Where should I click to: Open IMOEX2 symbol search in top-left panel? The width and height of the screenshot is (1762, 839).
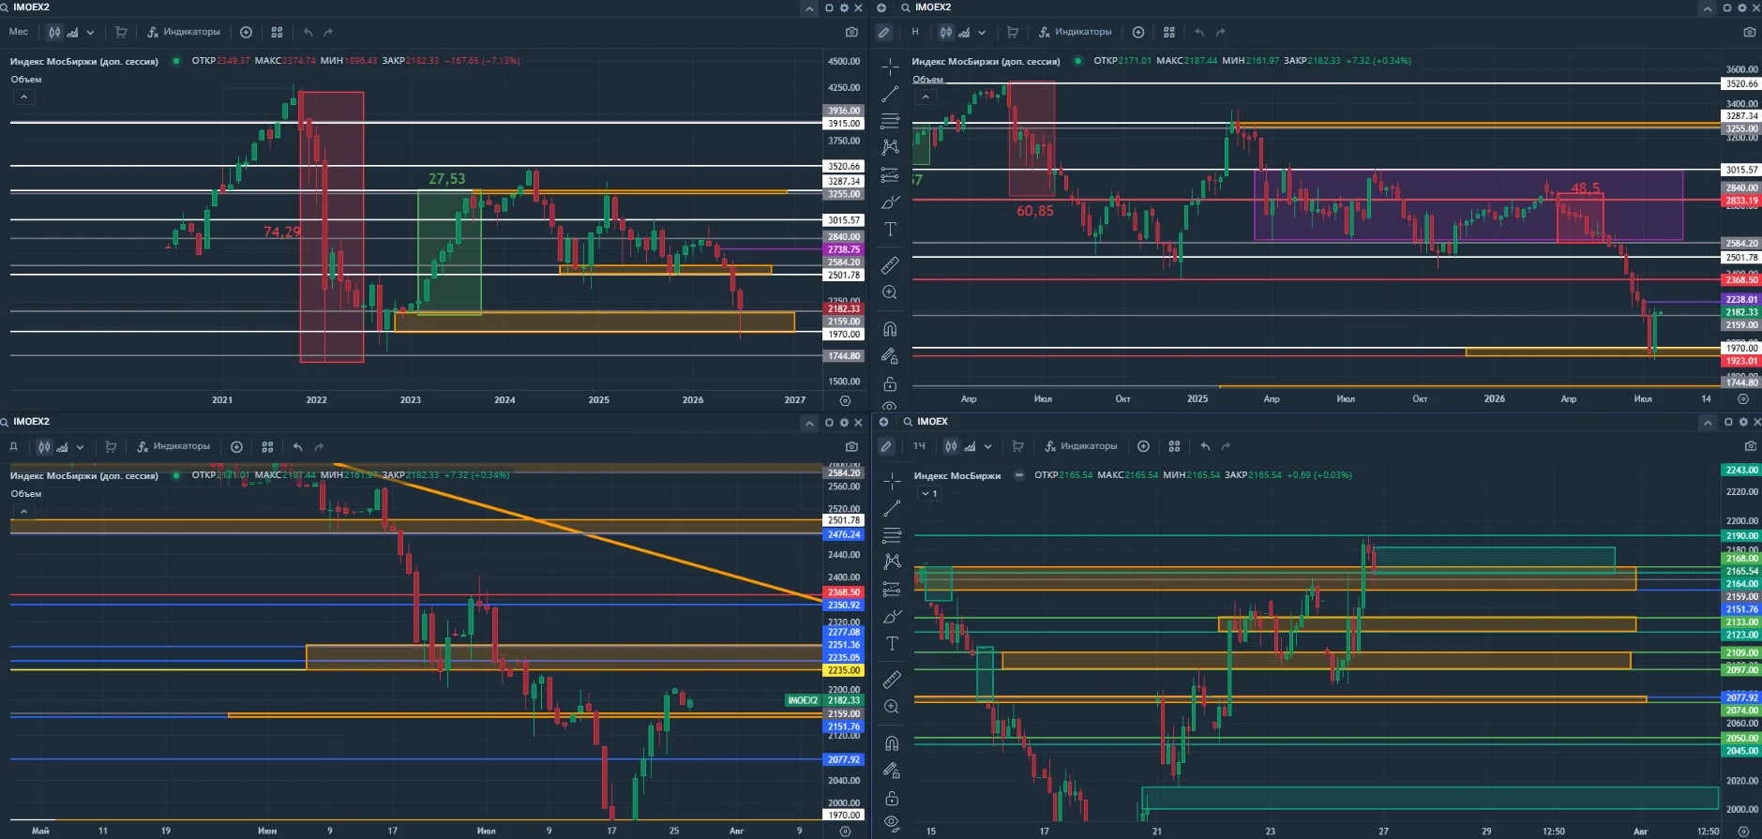coord(25,7)
